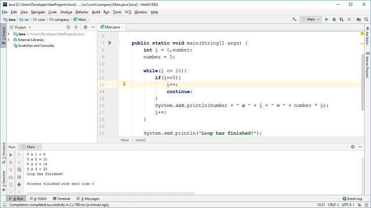
Task: Change CRLF line separator in status bar
Action: click(x=333, y=205)
